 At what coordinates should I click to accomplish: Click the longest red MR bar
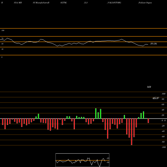tap(132, 132)
